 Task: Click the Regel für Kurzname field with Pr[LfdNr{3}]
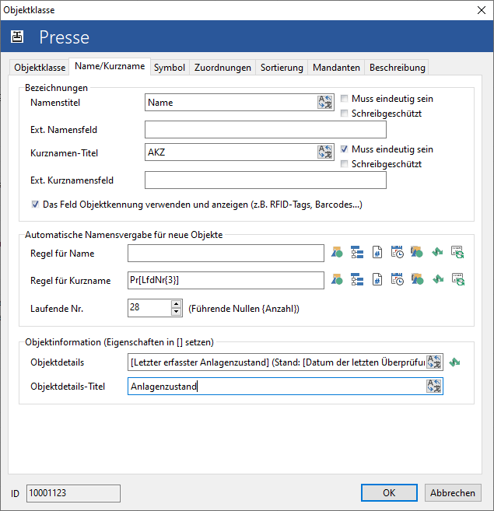pos(226,280)
